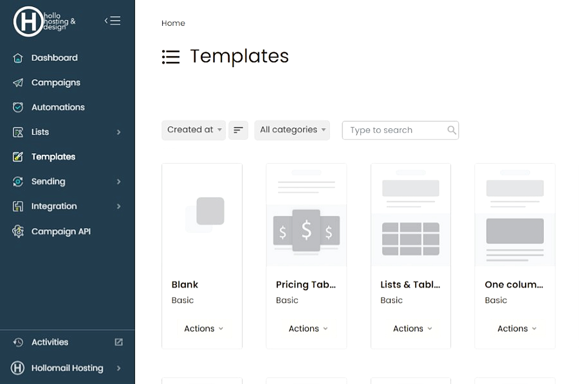579x384 pixels.
Task: Click the Campaigns paper plane icon
Action: click(x=18, y=82)
